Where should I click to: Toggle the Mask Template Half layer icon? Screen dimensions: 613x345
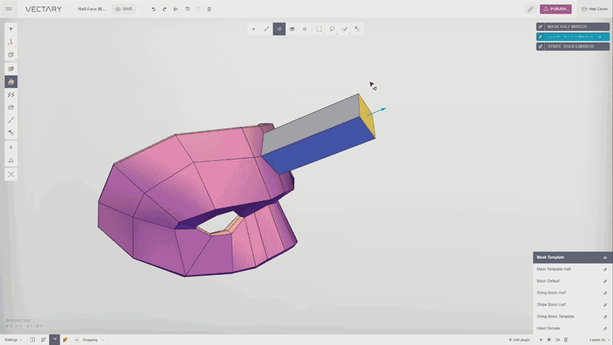click(x=605, y=269)
